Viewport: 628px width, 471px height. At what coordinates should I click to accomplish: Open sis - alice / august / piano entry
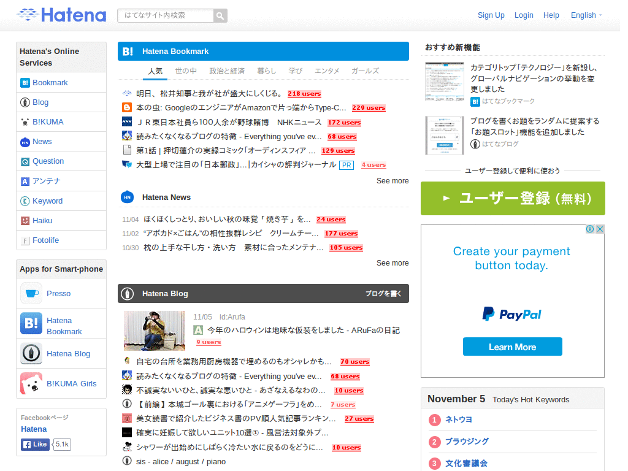181,462
